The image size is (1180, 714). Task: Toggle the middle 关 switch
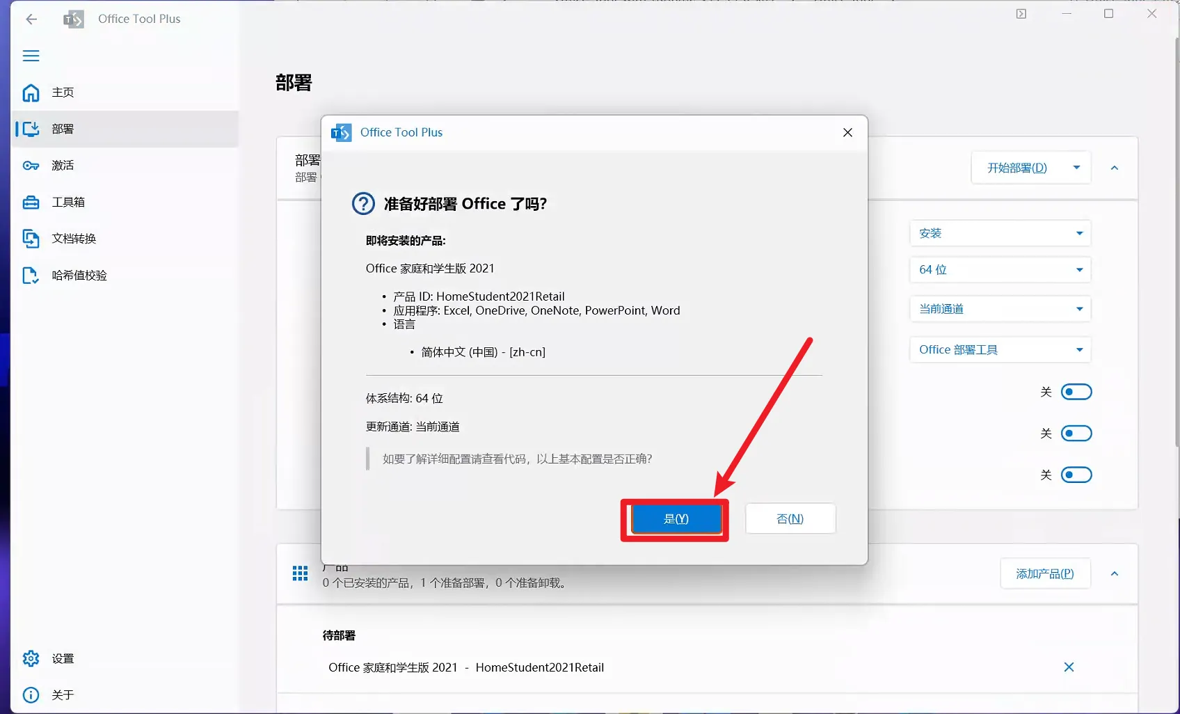1076,434
